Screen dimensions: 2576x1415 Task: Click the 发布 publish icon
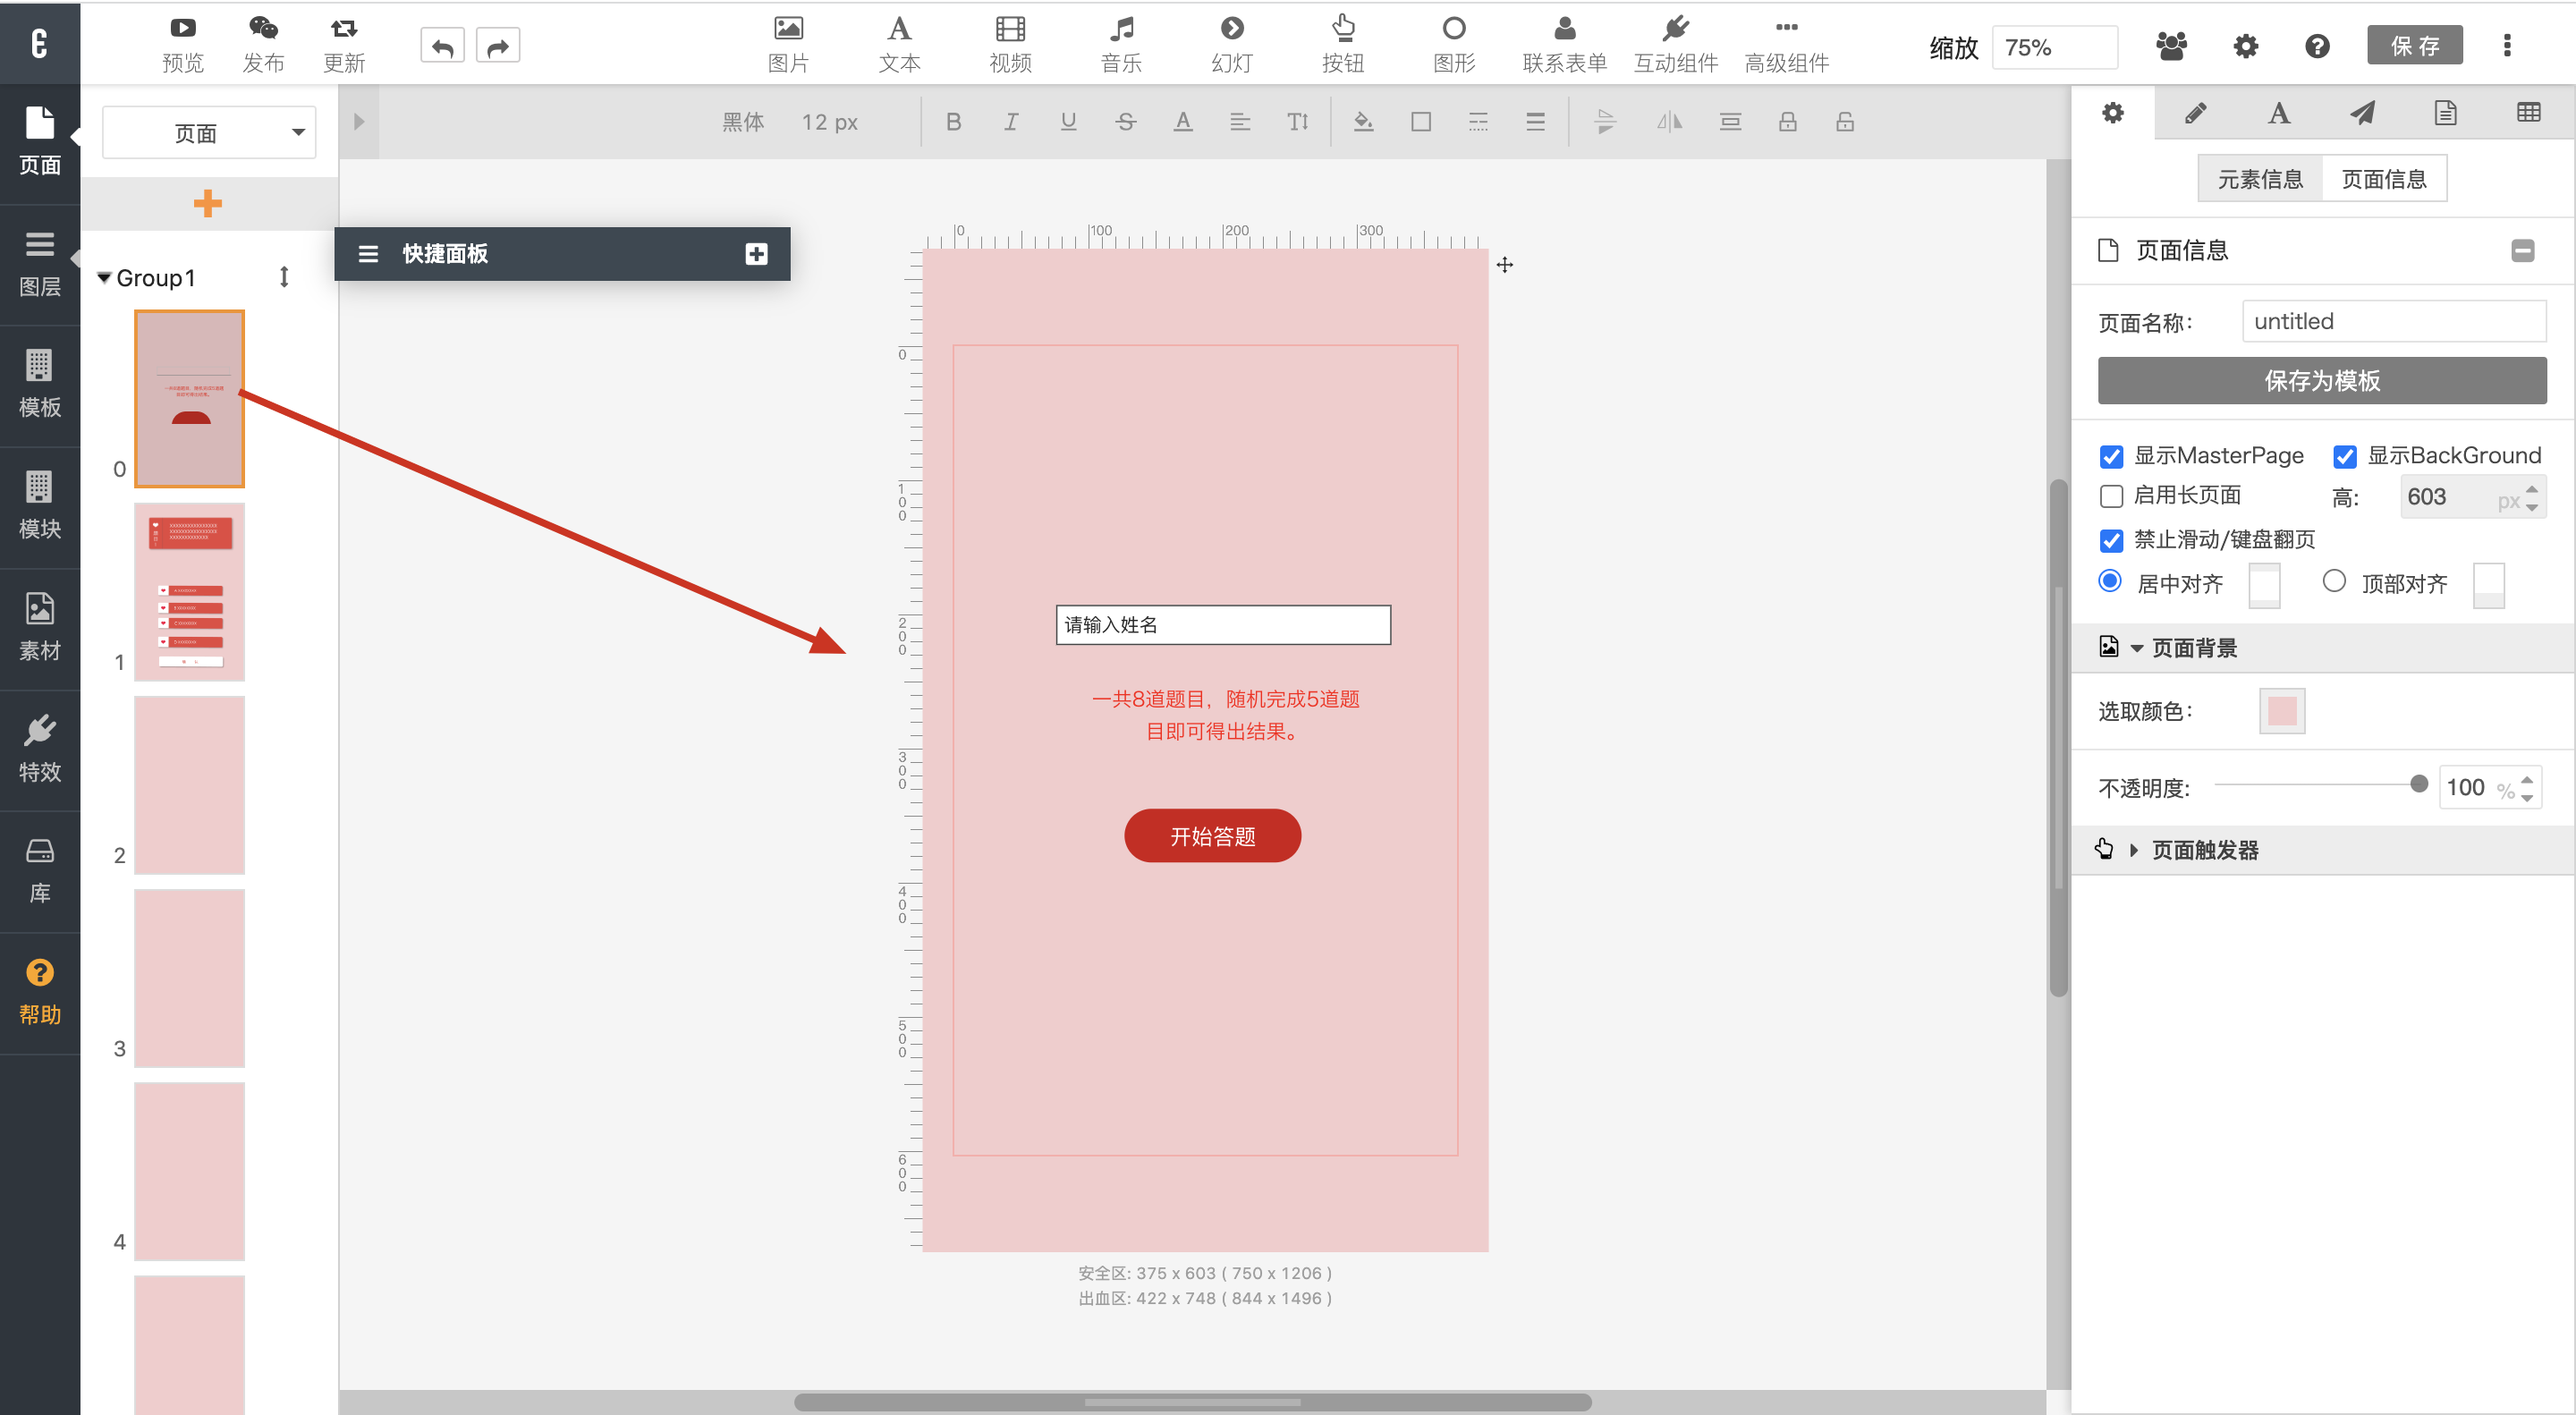click(263, 29)
